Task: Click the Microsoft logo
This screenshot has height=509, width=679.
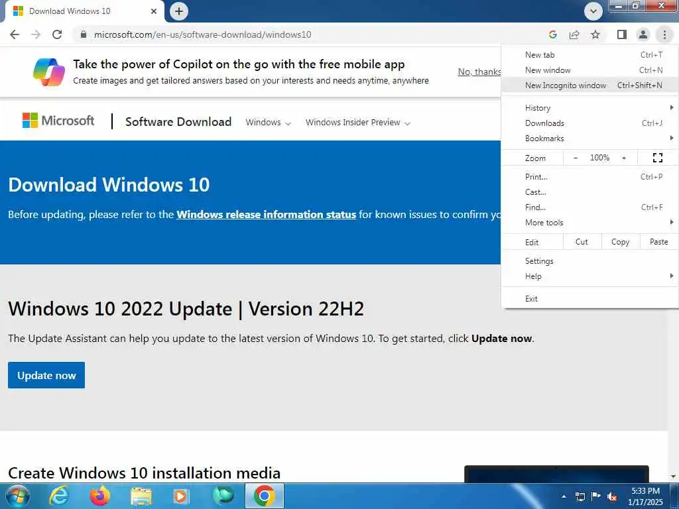Action: [x=58, y=121]
